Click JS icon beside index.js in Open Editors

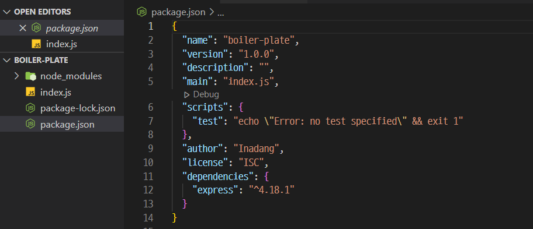36,44
